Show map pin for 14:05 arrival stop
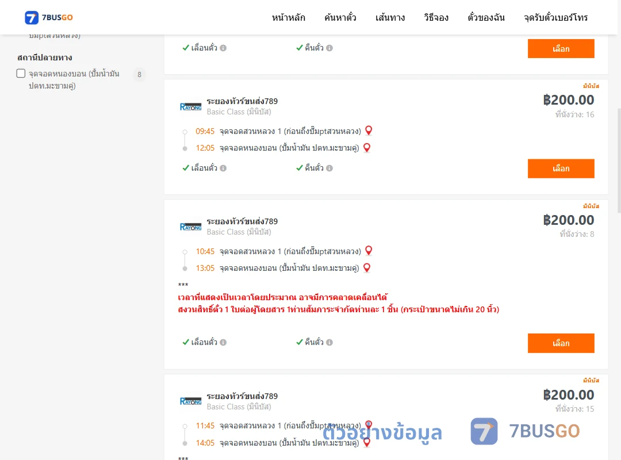621x460 pixels. click(x=367, y=443)
